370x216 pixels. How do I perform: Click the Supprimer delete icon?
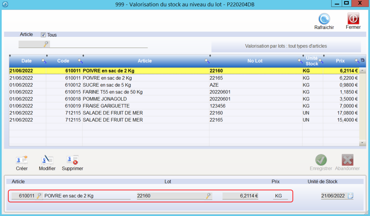72,160
